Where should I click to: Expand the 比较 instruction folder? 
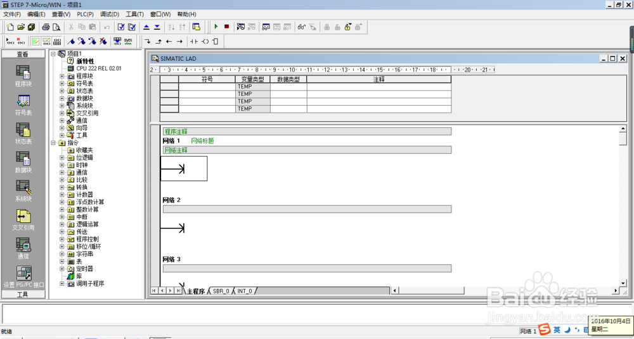(62, 180)
